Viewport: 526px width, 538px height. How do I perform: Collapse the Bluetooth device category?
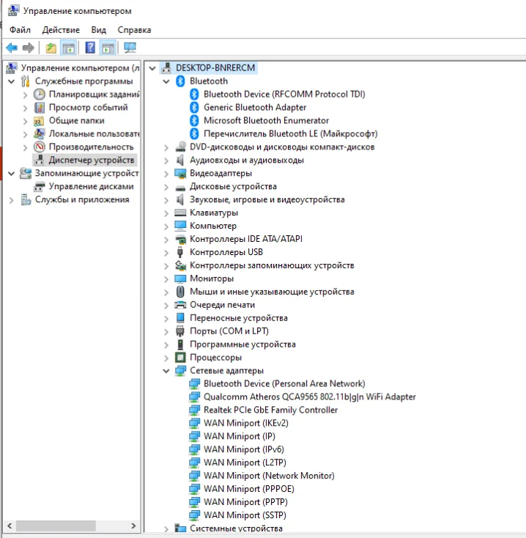coord(166,81)
